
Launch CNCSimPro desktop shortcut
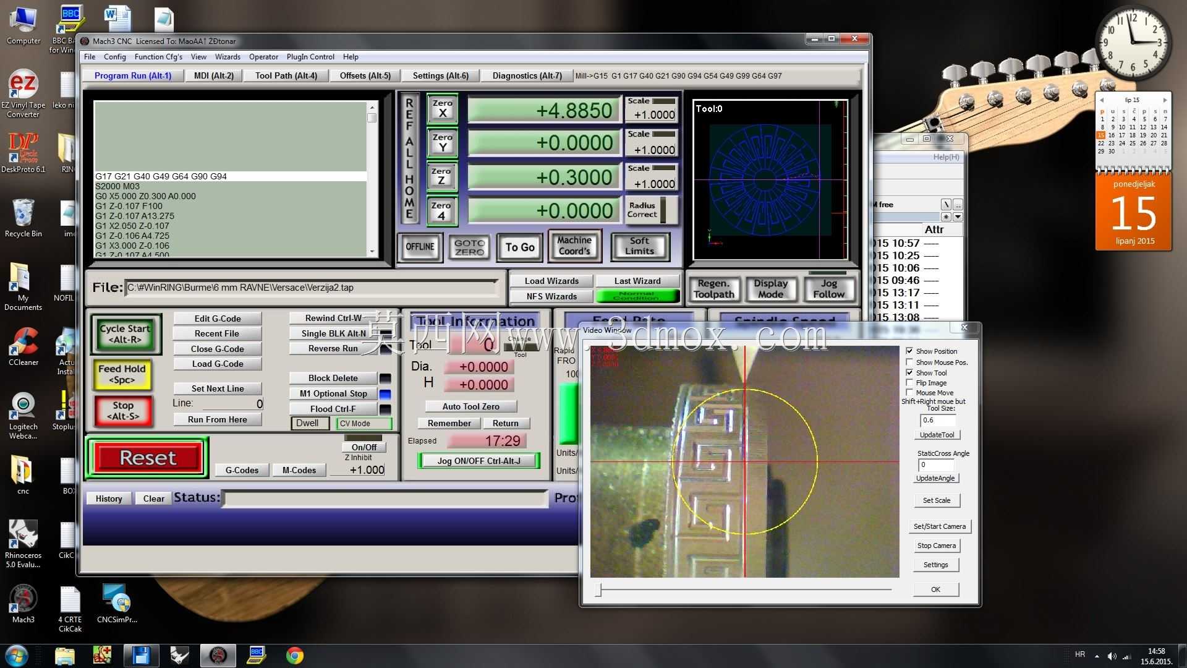pyautogui.click(x=117, y=604)
